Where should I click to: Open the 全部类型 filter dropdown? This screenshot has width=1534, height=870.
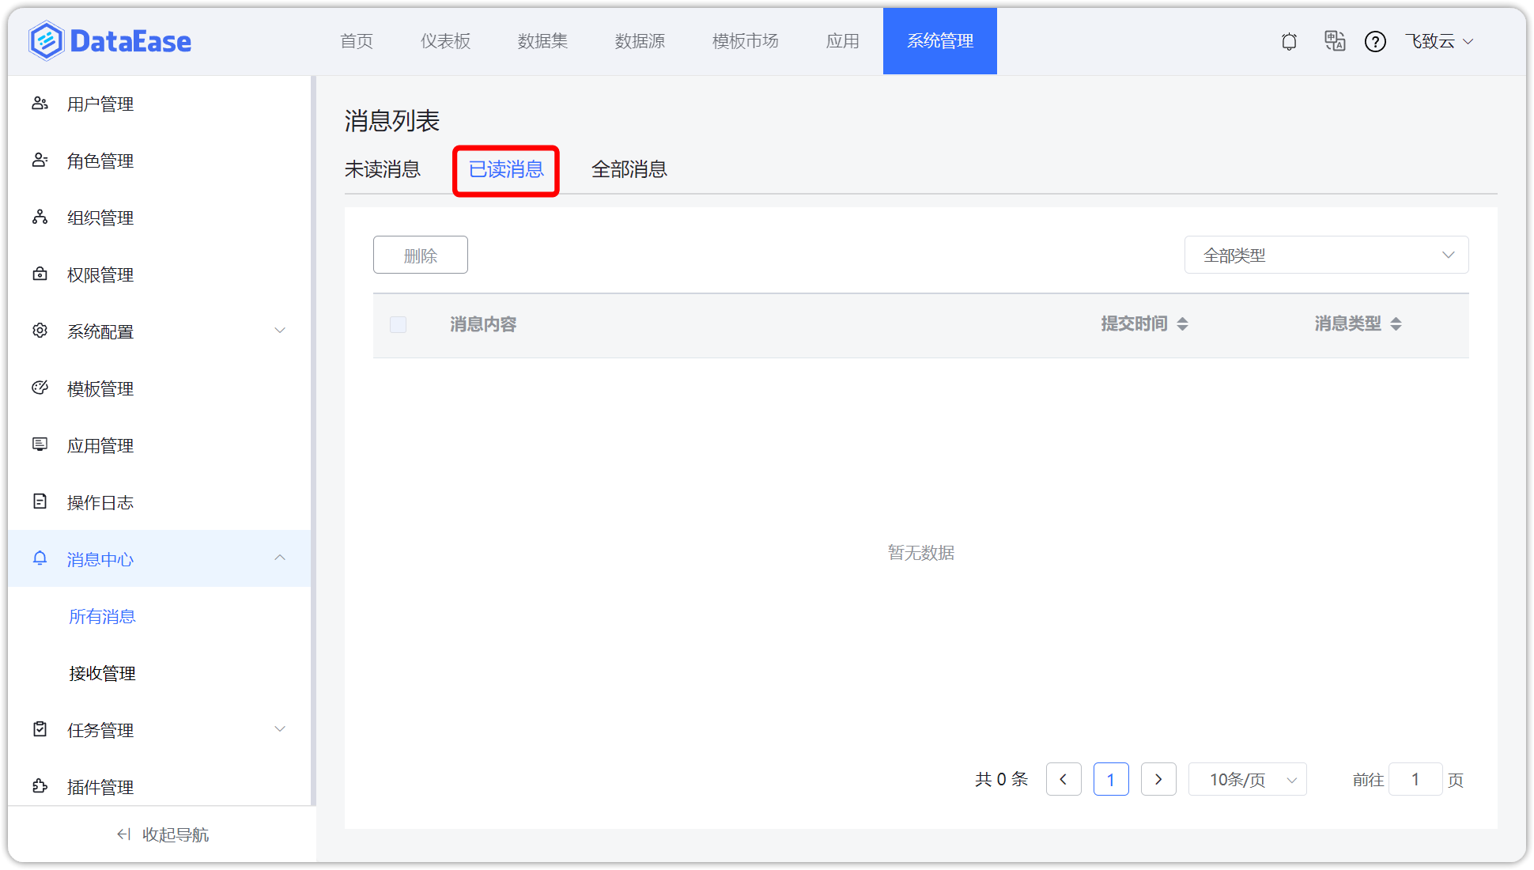tap(1326, 255)
